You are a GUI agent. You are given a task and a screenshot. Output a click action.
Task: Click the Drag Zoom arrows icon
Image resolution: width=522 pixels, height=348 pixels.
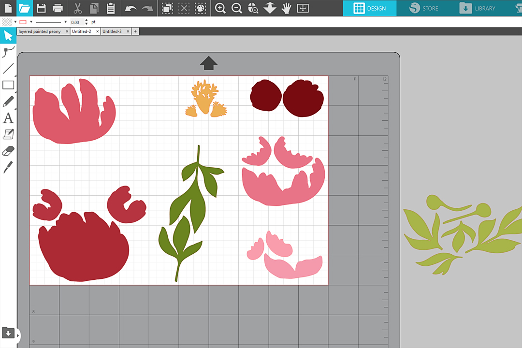pyautogui.click(x=270, y=8)
